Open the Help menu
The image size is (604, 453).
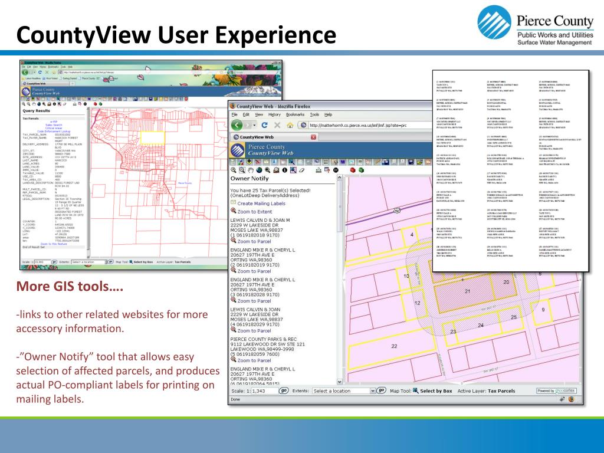click(328, 114)
